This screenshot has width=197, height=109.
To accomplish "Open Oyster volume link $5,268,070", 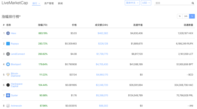I will click(x=102, y=95).
